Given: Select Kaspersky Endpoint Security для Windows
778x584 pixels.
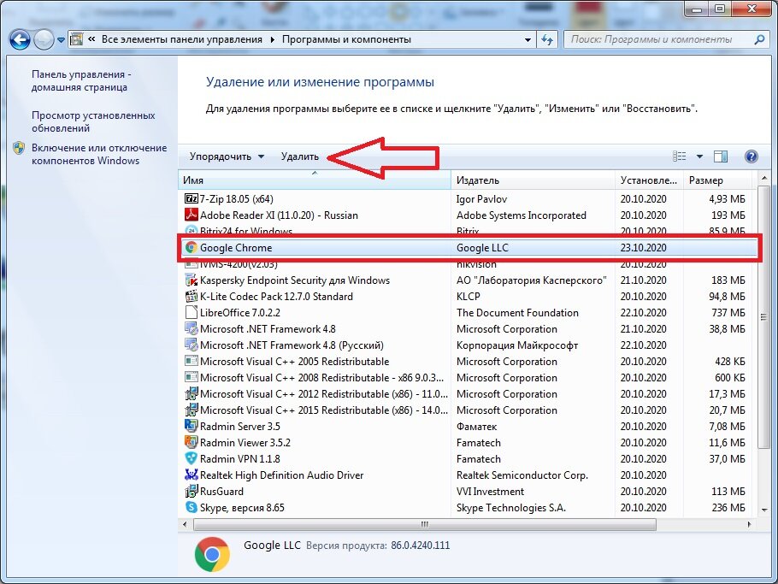Looking at the screenshot, I should pyautogui.click(x=295, y=280).
